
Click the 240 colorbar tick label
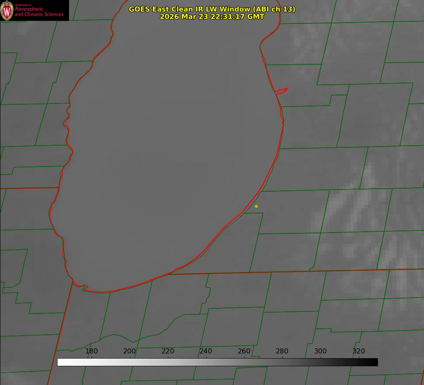point(206,351)
